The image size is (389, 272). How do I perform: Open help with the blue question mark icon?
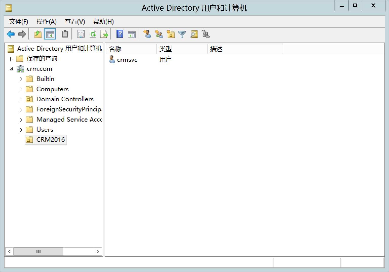point(120,34)
